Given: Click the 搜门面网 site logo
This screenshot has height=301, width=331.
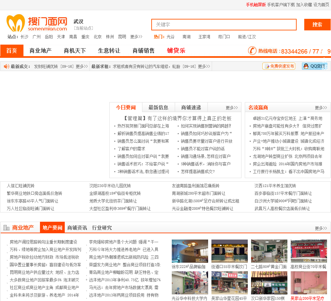Looking at the screenshot, I should tap(37, 23).
